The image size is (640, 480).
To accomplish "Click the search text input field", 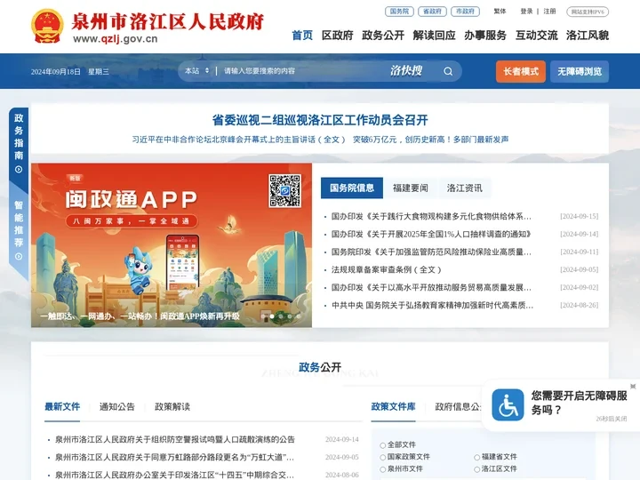I will tap(302, 71).
